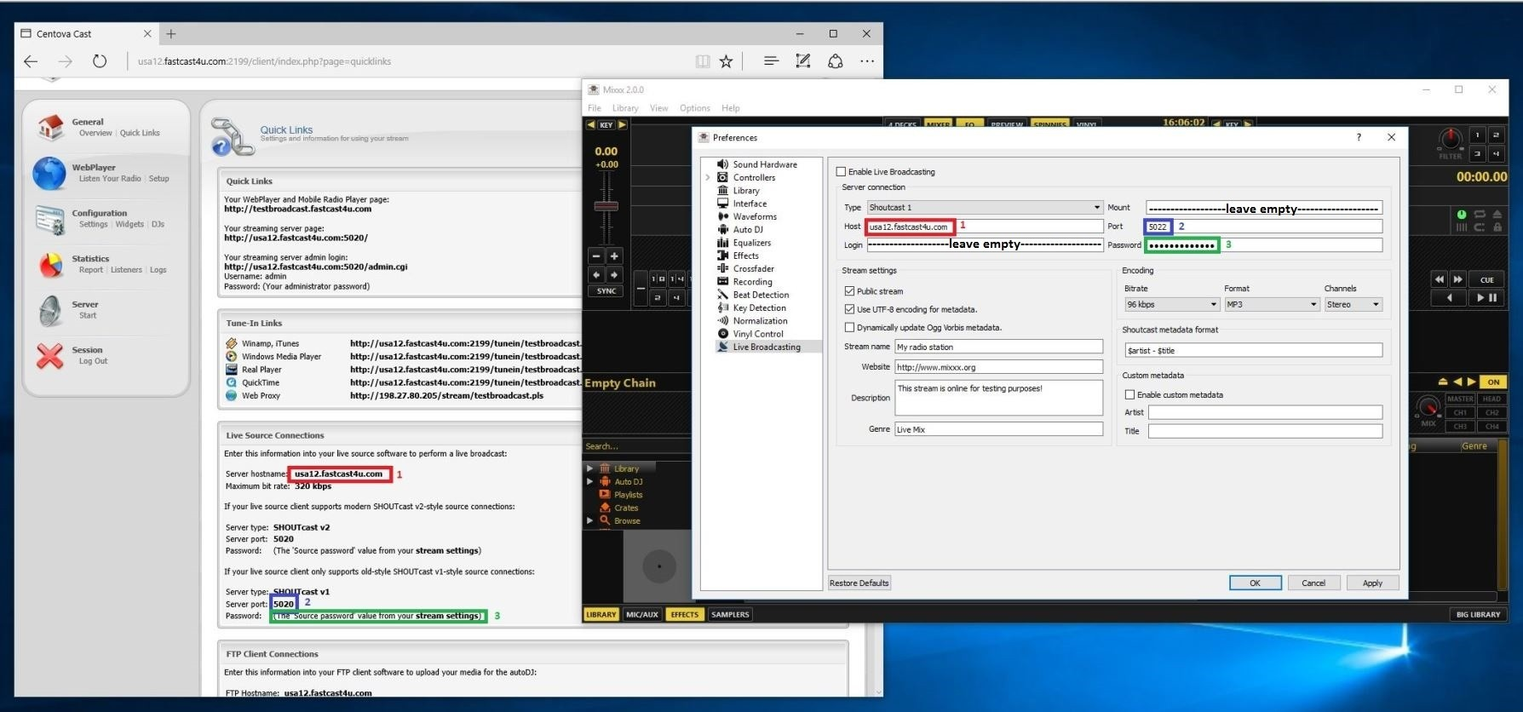Toggle Dynamically update Ogg Vorbis metadata

click(x=849, y=327)
